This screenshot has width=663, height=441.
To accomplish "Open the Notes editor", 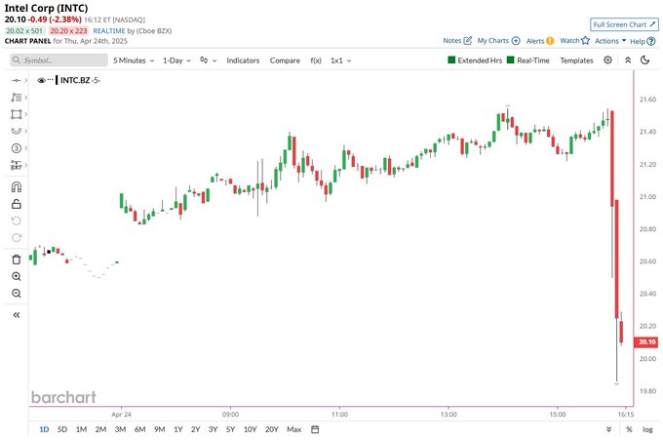I will point(457,41).
